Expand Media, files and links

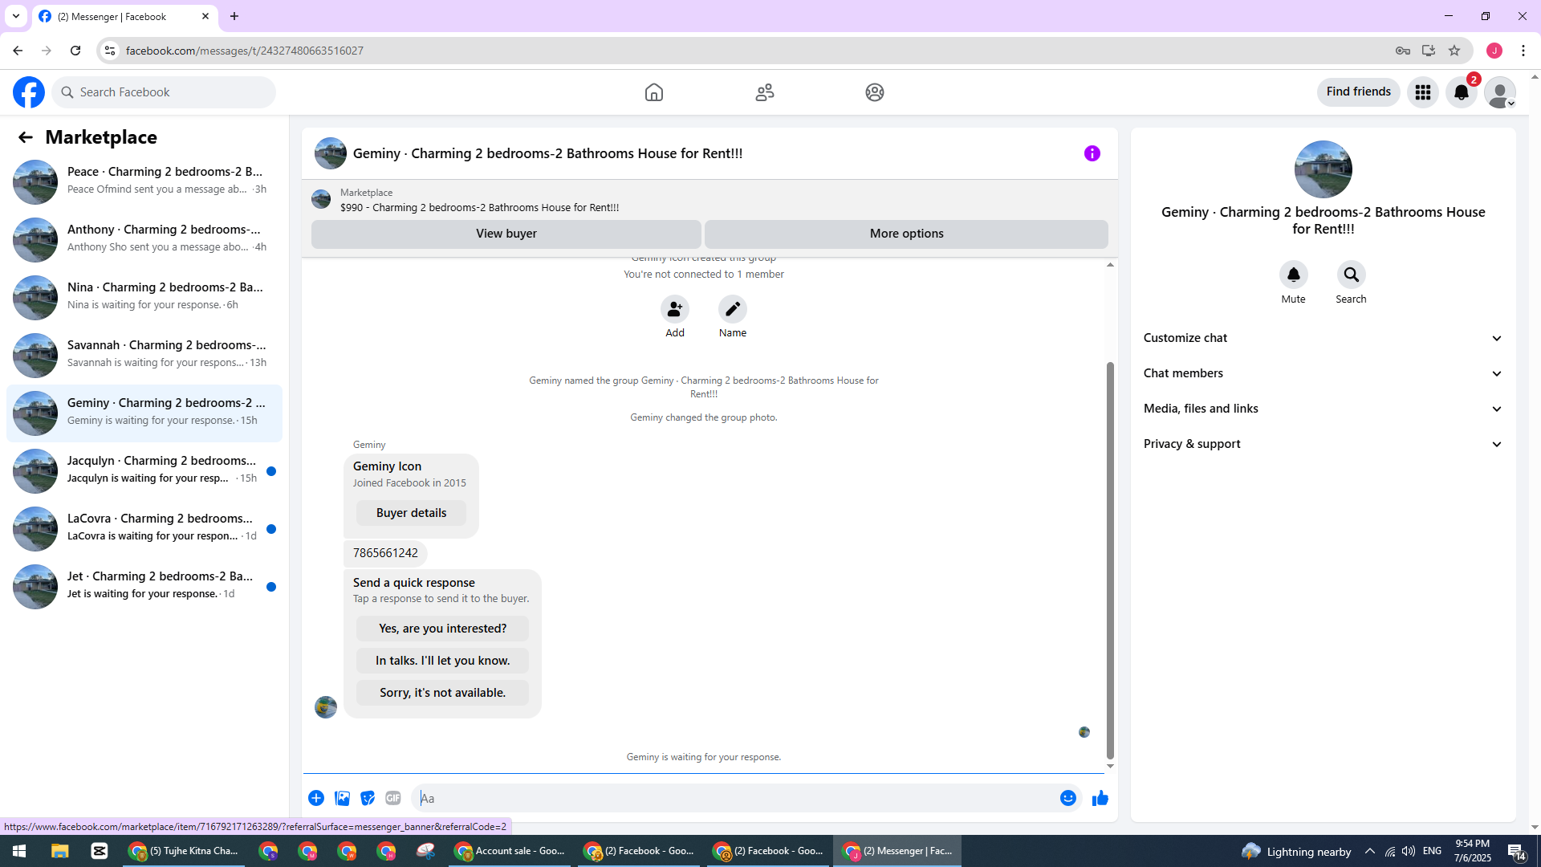[1323, 409]
